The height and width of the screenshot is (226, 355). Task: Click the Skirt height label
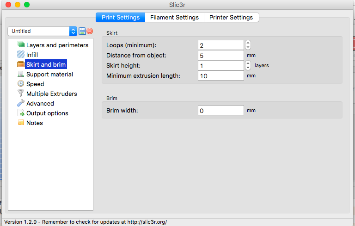pyautogui.click(x=123, y=66)
